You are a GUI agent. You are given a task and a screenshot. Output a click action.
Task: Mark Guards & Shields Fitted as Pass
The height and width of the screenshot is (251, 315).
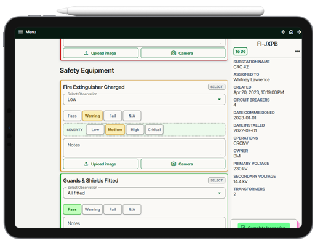click(x=72, y=210)
